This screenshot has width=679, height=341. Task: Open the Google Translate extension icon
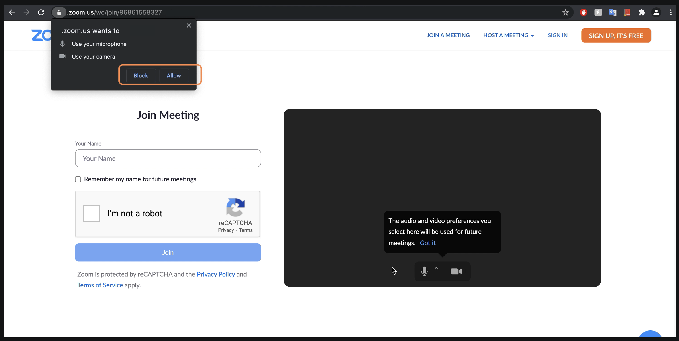coord(612,12)
